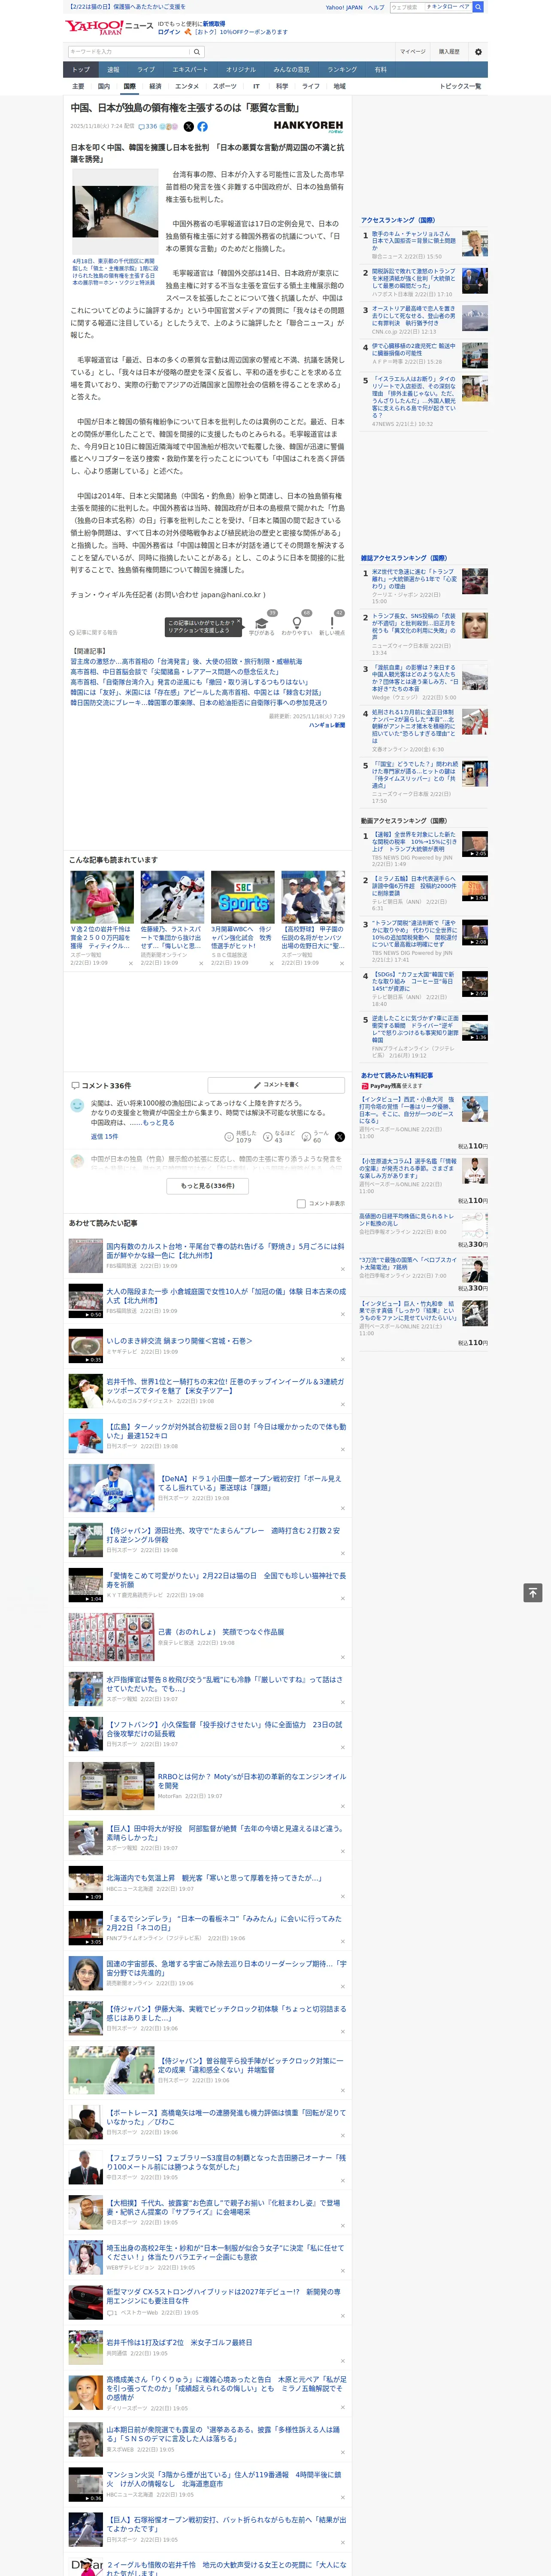
Task: Open the トピックス一覧 link
Action: [460, 86]
